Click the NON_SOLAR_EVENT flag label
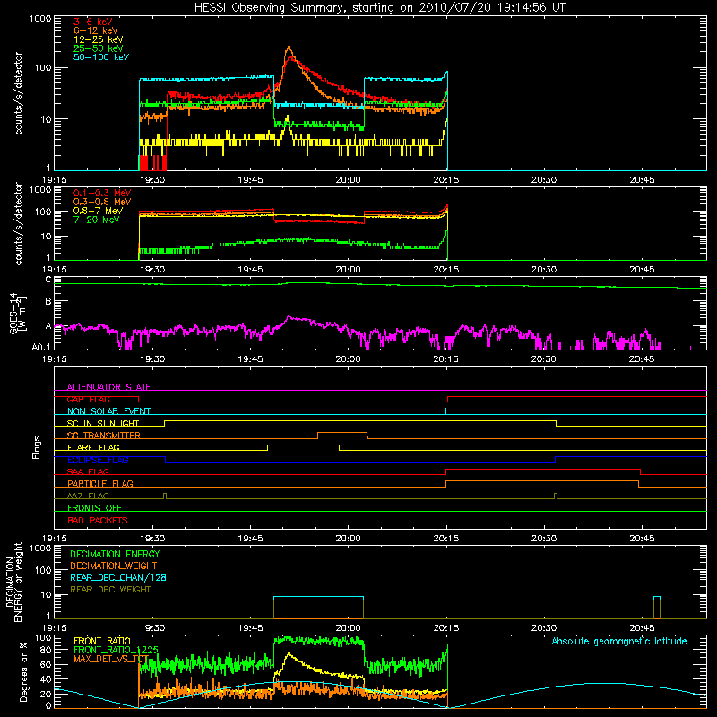This screenshot has height=717, width=717. coord(108,411)
